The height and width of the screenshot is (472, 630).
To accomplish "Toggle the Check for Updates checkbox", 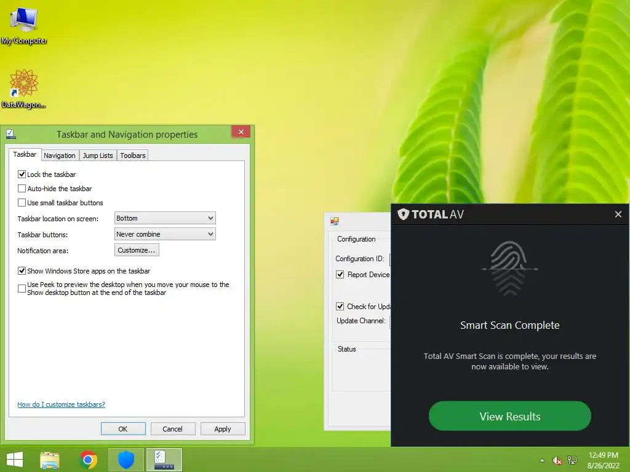I will [340, 307].
